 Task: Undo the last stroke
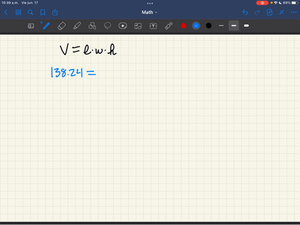[x=245, y=12]
